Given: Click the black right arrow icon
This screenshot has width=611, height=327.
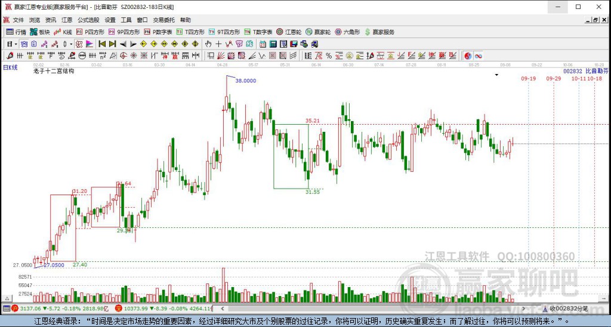Looking at the screenshot, I should coord(133,44).
